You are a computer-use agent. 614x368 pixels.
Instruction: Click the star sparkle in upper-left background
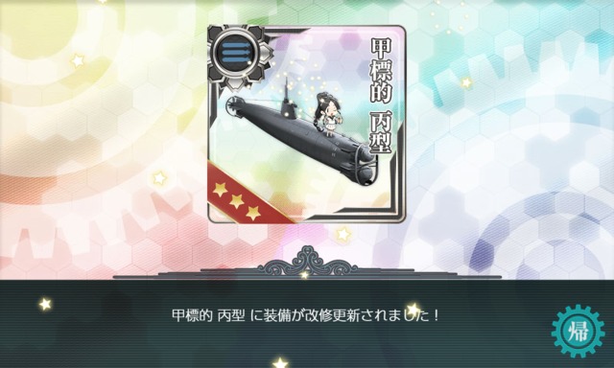[x=78, y=60]
